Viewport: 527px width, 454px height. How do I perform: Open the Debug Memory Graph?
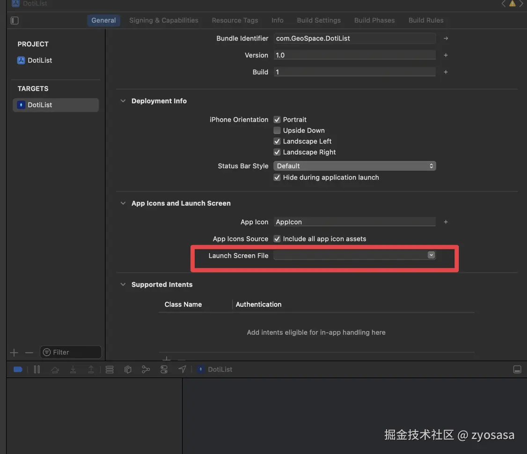(x=146, y=369)
